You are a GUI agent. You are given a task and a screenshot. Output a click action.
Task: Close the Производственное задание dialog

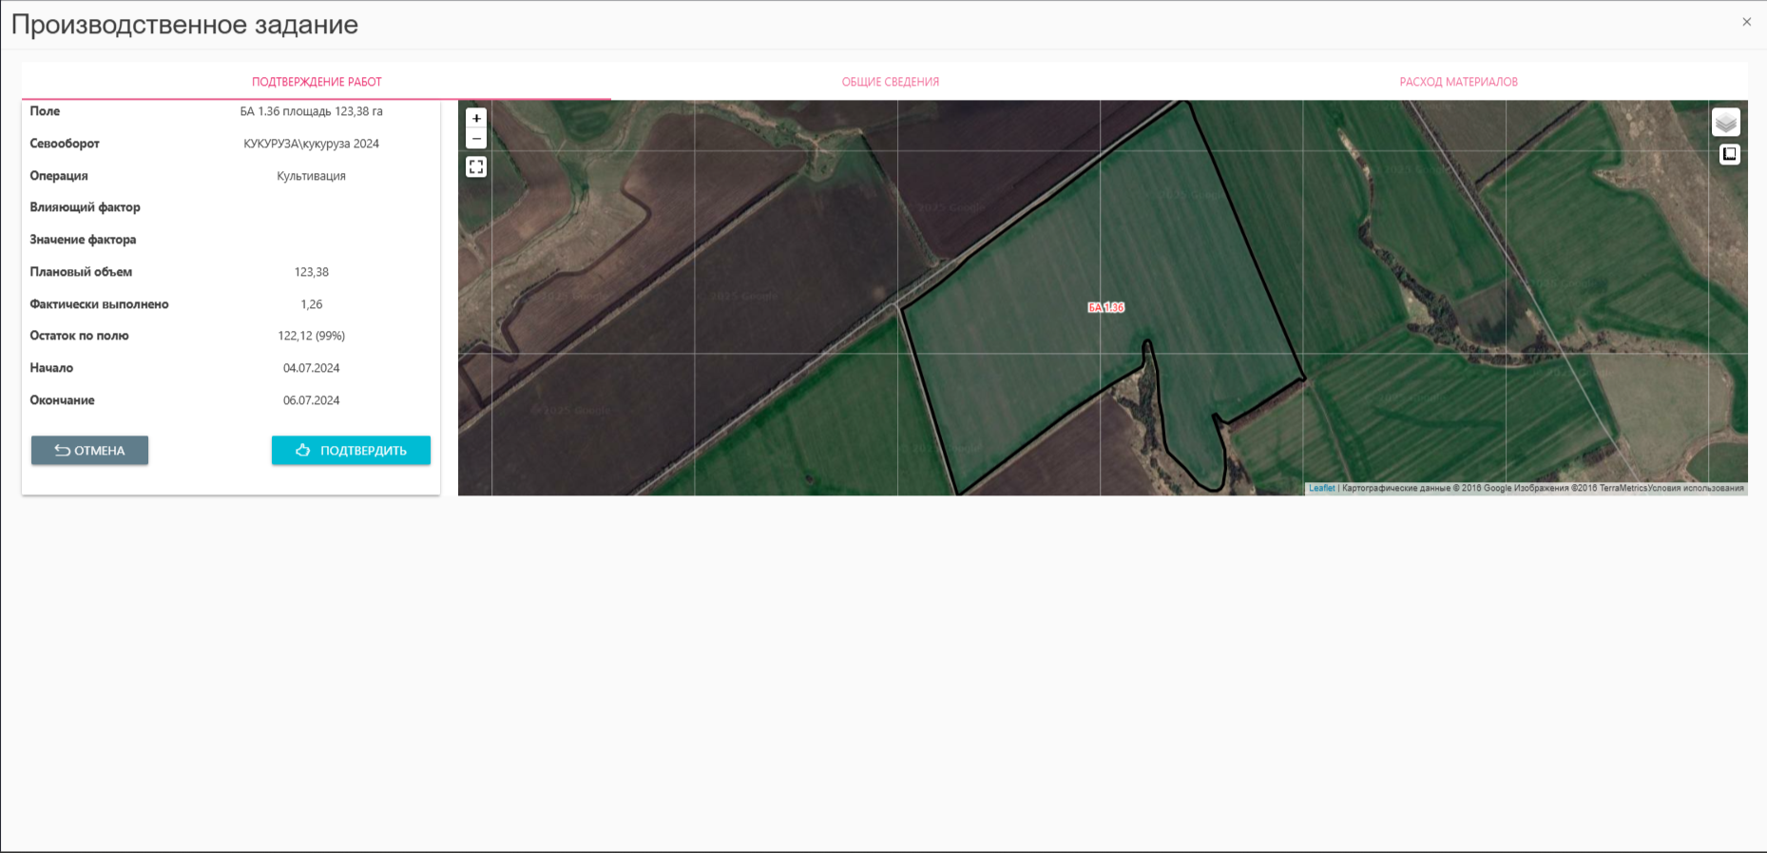click(1746, 22)
